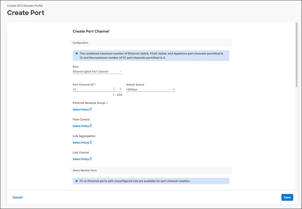Open the Admin Speed dropdown
Screen dimensions: 302x209
coord(148,89)
